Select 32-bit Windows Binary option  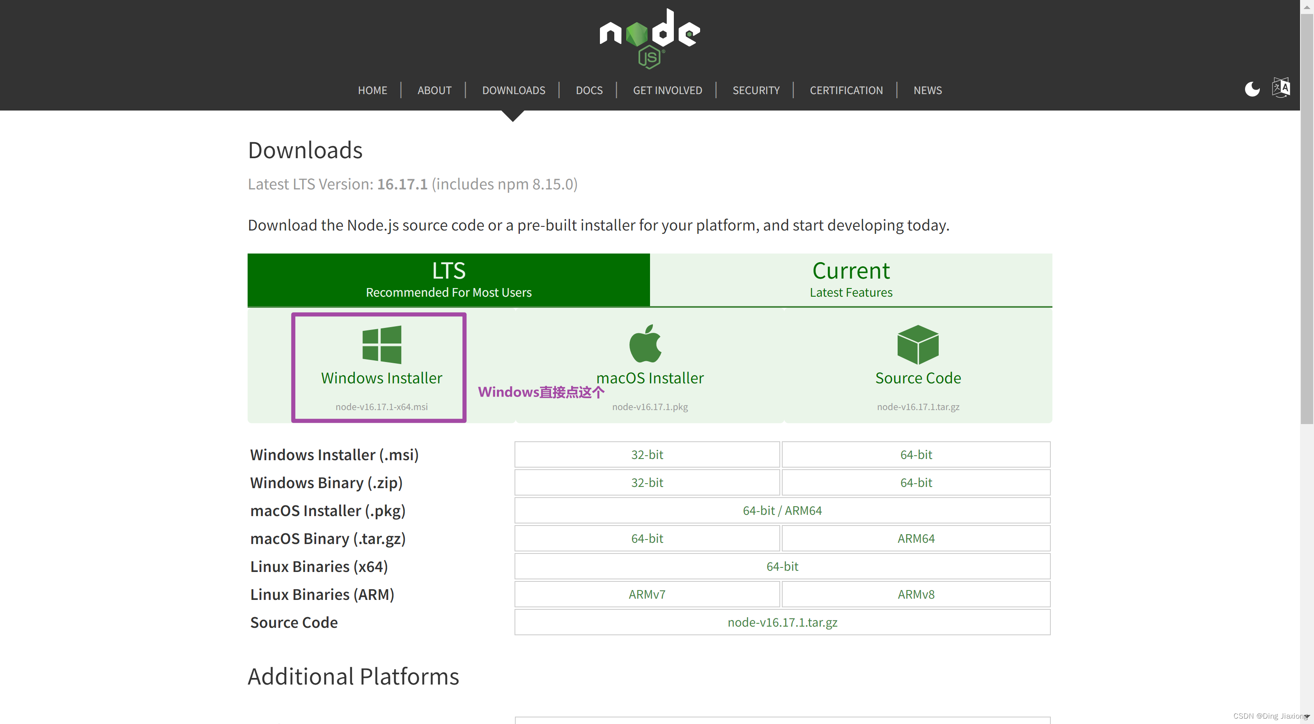click(648, 482)
